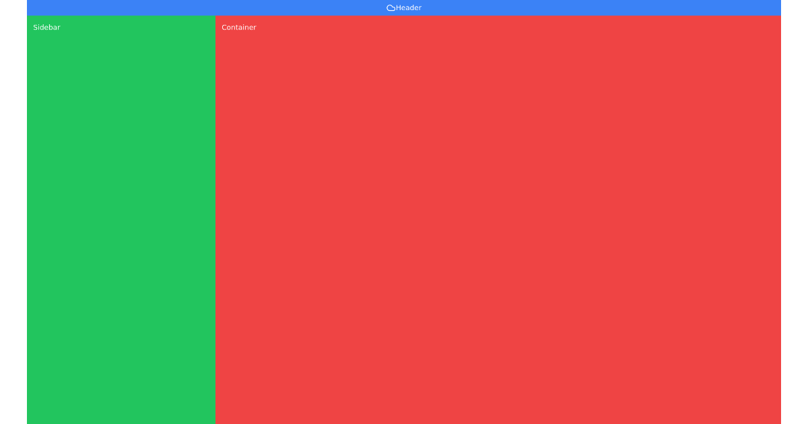
Task: Click the Sidebar heading text
Action: click(x=46, y=28)
